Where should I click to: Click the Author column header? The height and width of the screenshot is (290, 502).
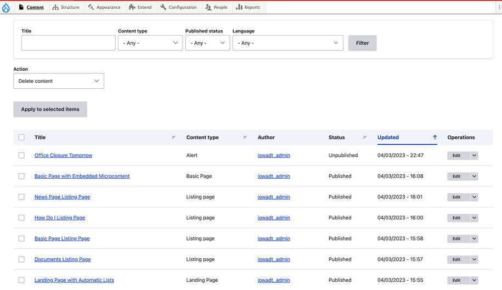coord(266,138)
